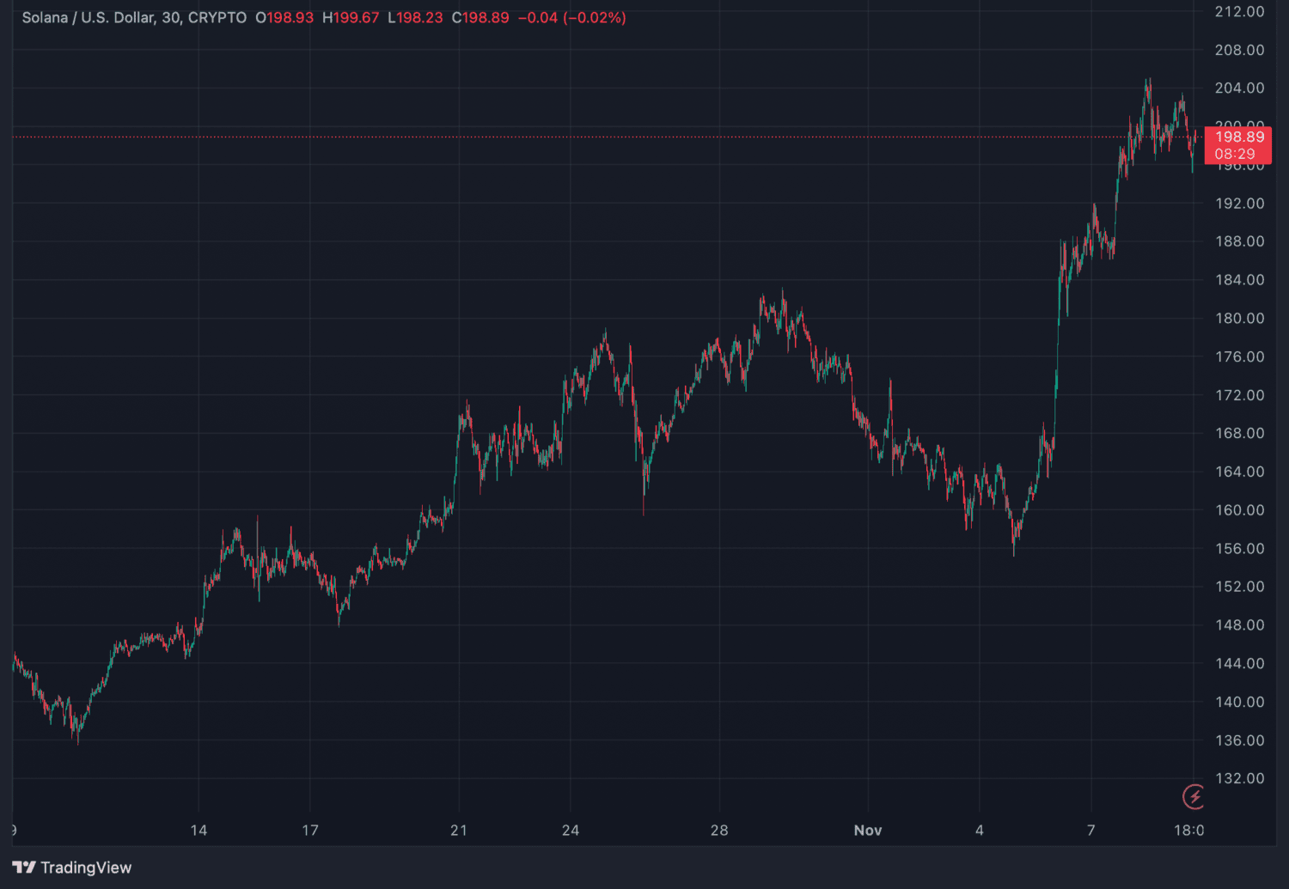Click the 192.00 price axis label
The width and height of the screenshot is (1289, 889).
point(1239,203)
